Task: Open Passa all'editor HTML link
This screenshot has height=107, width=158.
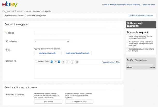Action: click(111, 62)
